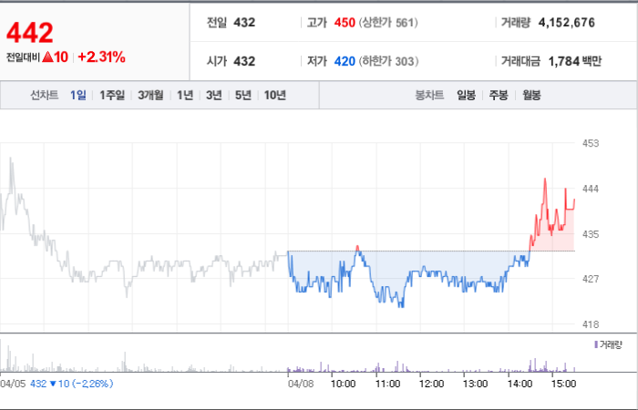Click the 418 price axis label
638x410 pixels.
pyautogui.click(x=591, y=324)
